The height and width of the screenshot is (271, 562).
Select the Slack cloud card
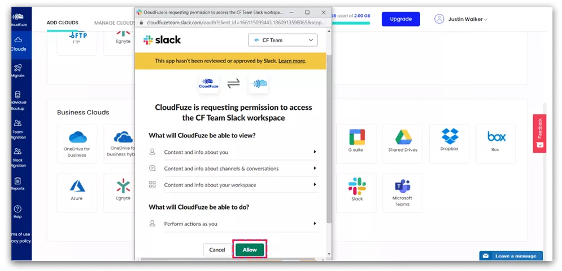(356, 193)
